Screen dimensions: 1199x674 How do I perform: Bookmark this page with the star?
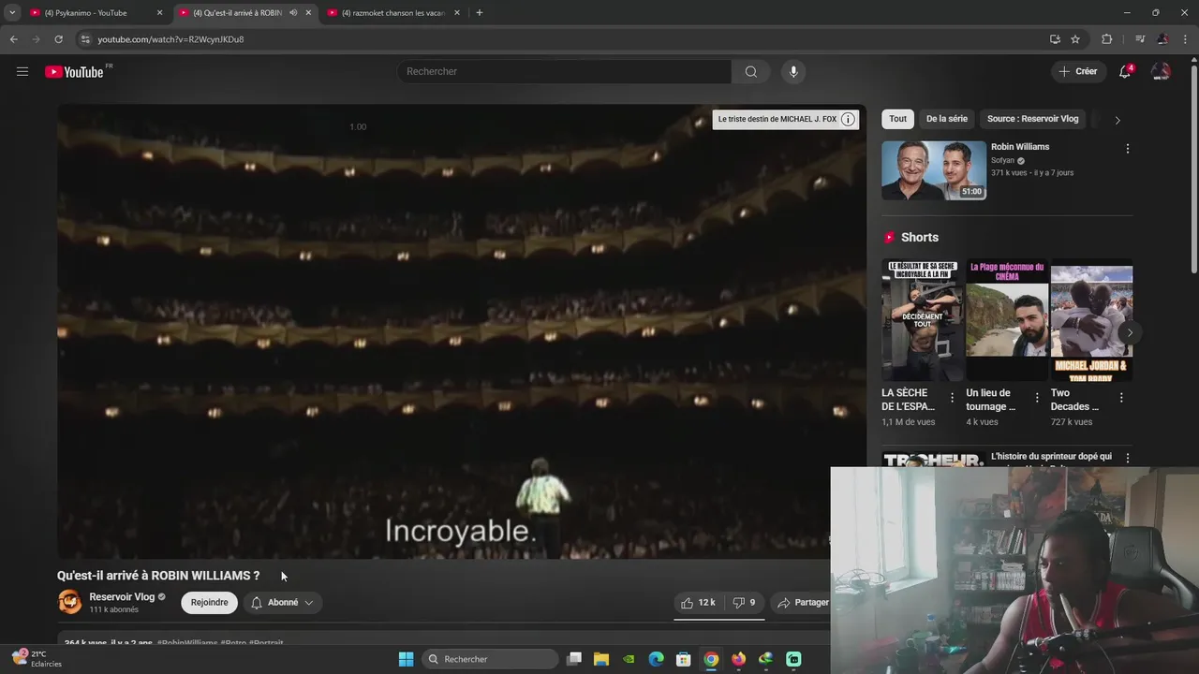(1075, 39)
